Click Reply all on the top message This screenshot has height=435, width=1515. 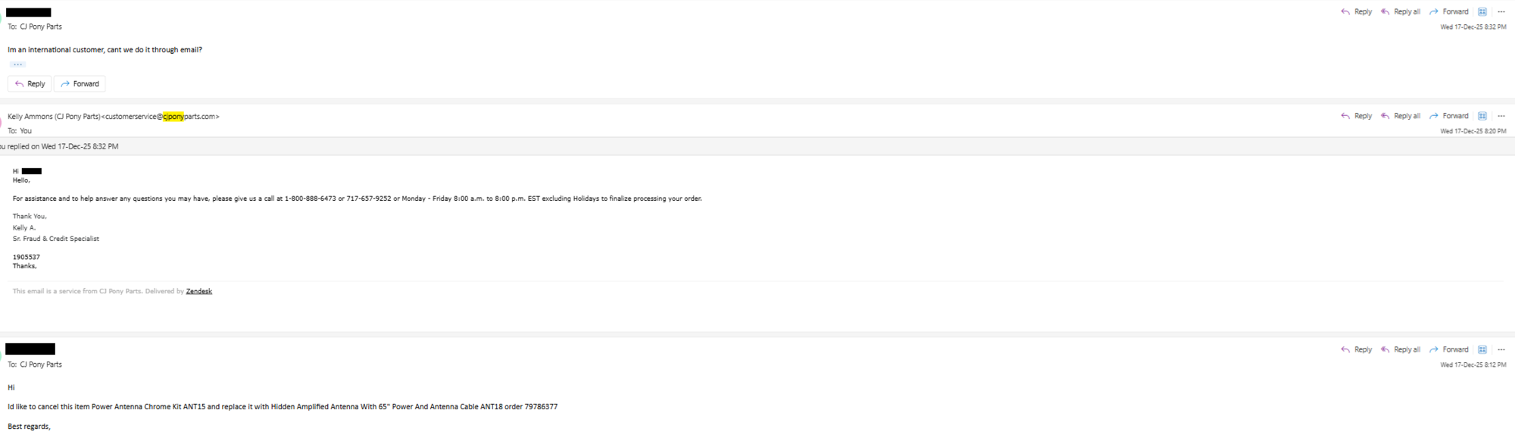point(1400,11)
